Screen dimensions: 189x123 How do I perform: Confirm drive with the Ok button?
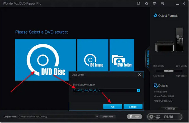tap(113, 107)
